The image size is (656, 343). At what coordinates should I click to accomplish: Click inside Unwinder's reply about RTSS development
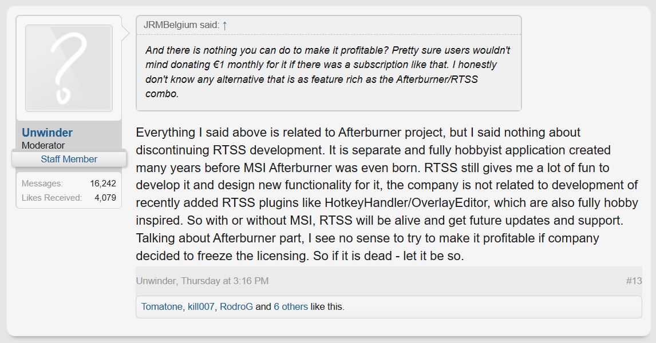point(387,194)
